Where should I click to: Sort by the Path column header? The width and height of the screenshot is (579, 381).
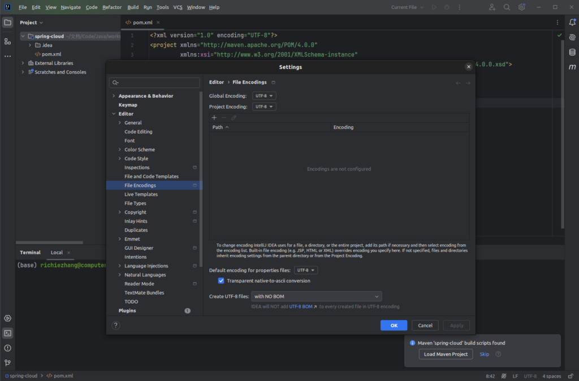270,127
